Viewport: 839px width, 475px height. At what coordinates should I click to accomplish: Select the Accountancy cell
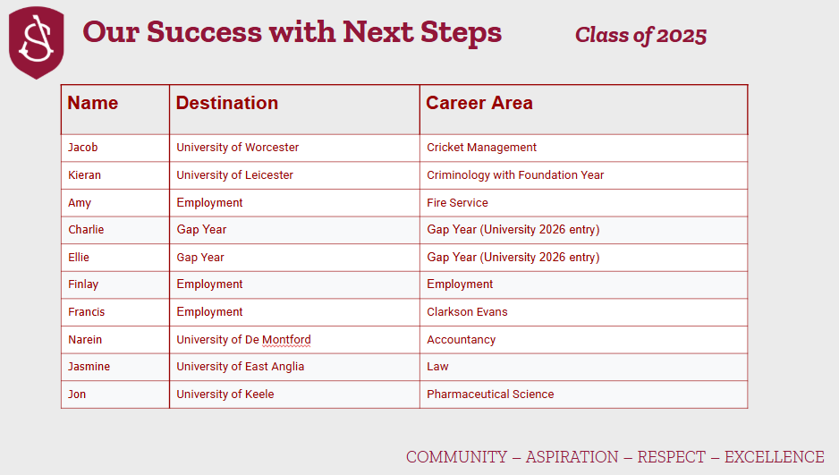462,340
